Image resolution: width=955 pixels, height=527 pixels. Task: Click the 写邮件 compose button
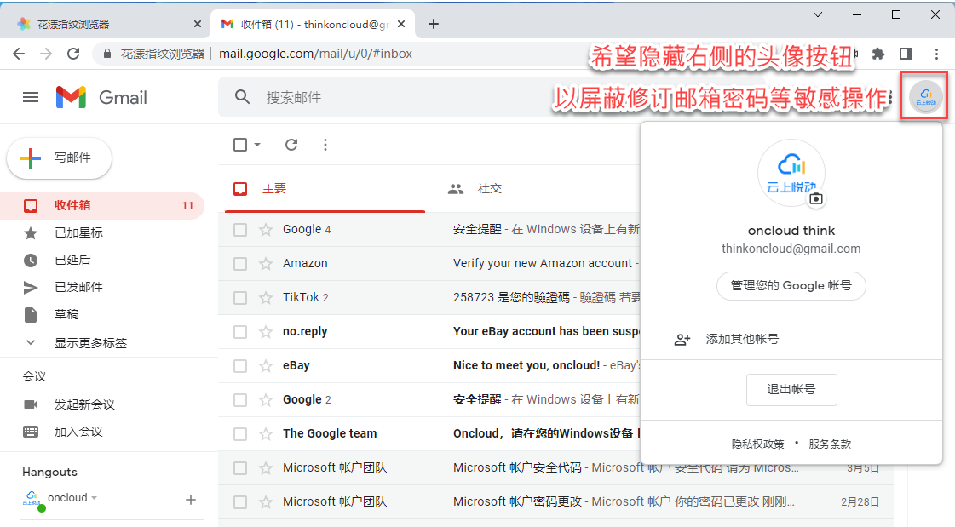pyautogui.click(x=59, y=158)
